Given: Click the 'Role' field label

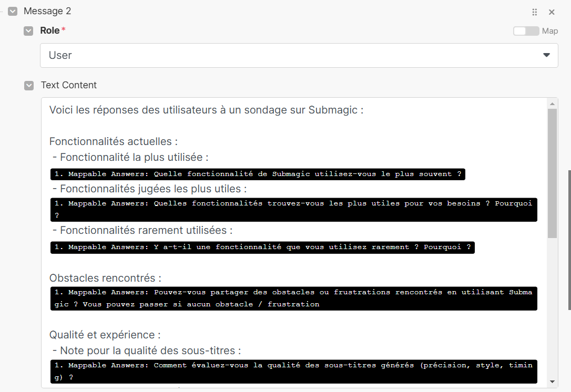Looking at the screenshot, I should [50, 30].
